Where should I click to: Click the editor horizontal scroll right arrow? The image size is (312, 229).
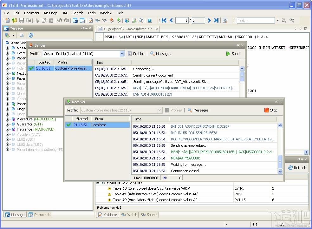[x=306, y=152]
